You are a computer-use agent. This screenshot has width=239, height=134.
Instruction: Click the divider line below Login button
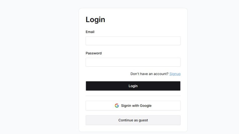pos(133,96)
